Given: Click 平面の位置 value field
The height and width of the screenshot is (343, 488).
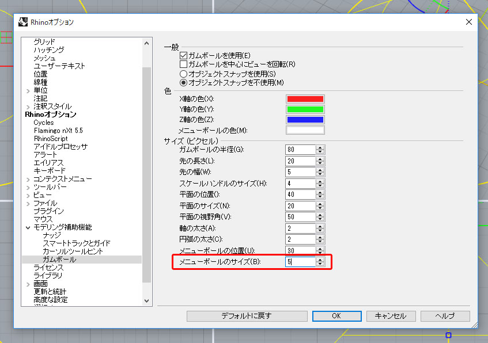Looking at the screenshot, I should 300,195.
